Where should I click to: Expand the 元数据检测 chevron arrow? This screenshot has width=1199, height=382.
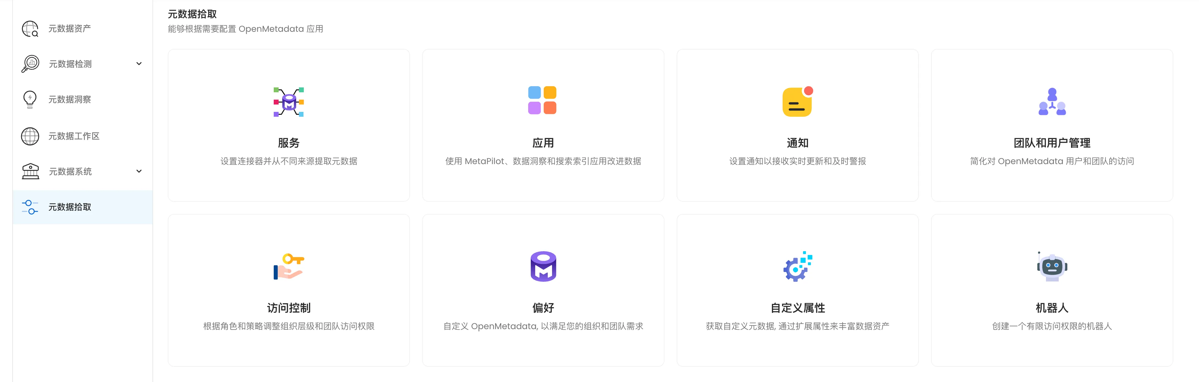coord(139,64)
